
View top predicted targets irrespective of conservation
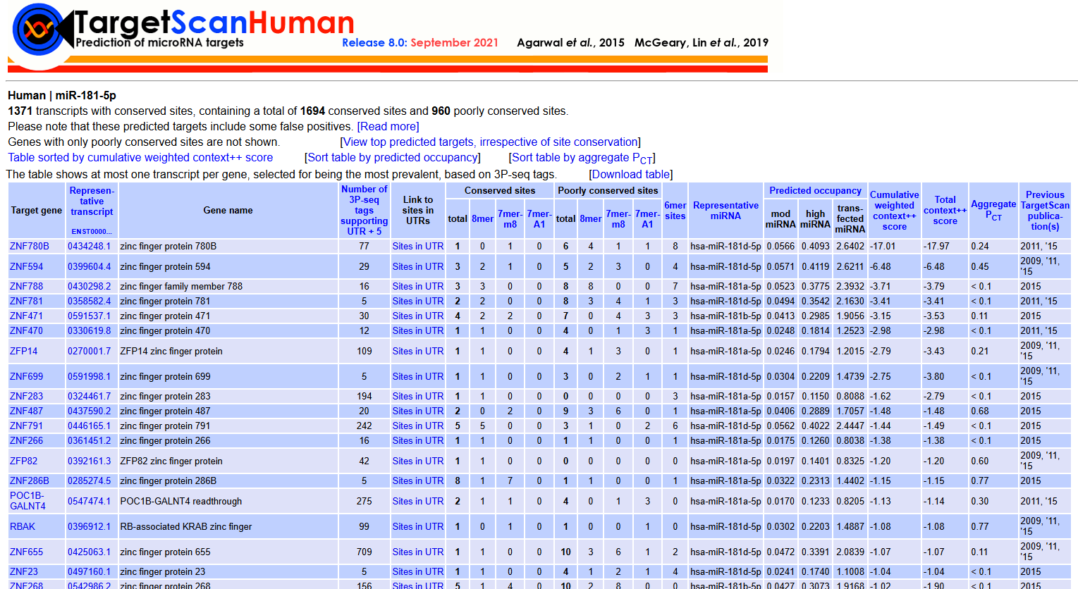tap(490, 142)
